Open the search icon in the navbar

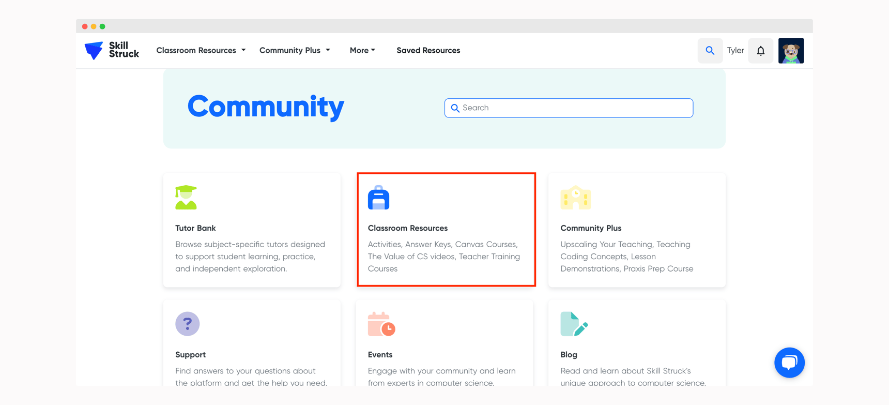[710, 51]
